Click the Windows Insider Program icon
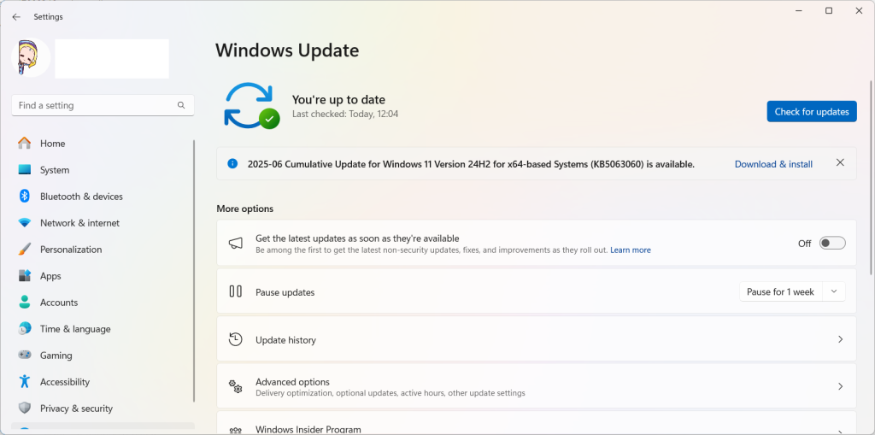The height and width of the screenshot is (435, 875). coord(236,431)
